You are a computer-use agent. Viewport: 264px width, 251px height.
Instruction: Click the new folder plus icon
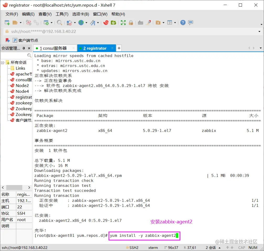(x=158, y=23)
